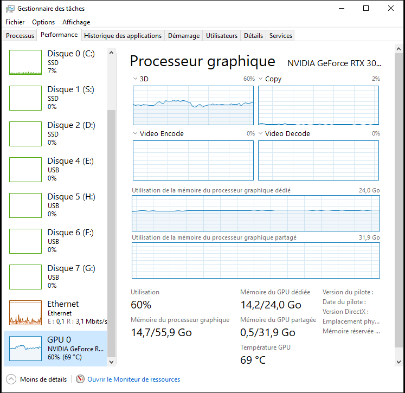405x393 pixels.
Task: Open the Fichier menu
Action: [x=15, y=22]
